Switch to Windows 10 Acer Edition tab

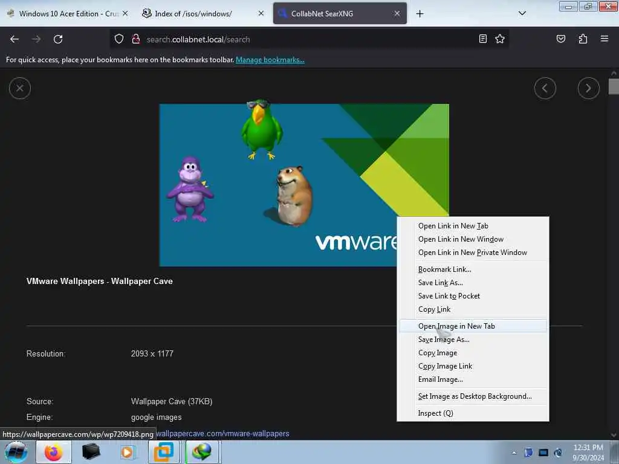[x=67, y=13]
